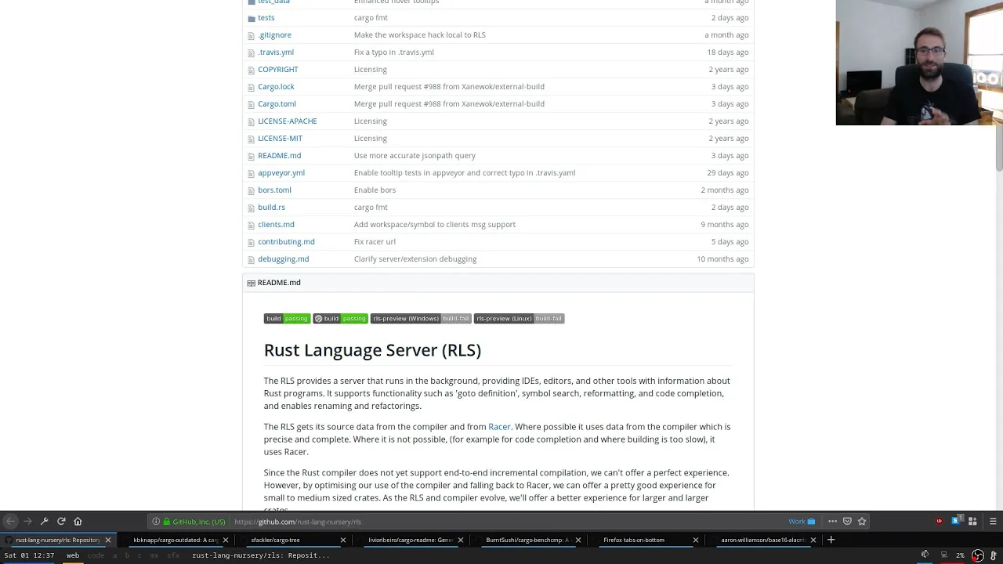Open README.md in the file list
Viewport: 1003px width, 564px height.
(279, 155)
